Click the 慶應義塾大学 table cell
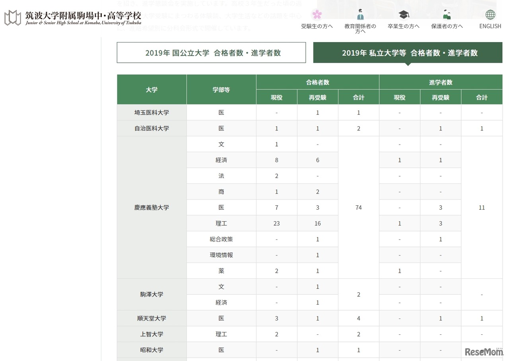 pos(152,207)
